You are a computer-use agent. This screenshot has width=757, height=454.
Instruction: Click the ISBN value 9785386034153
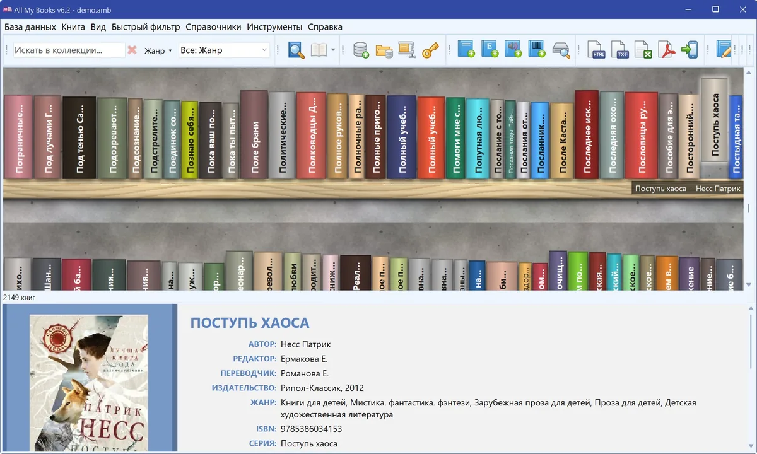coord(312,429)
